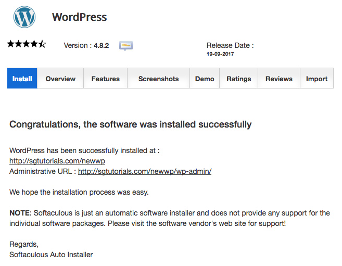Click the release date 19-09-2017
Viewport: 342px width, 266px height.
click(x=220, y=54)
